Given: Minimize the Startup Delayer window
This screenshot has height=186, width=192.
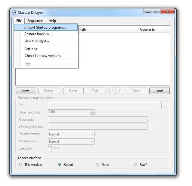Looking at the screenshot, I should [148, 11].
